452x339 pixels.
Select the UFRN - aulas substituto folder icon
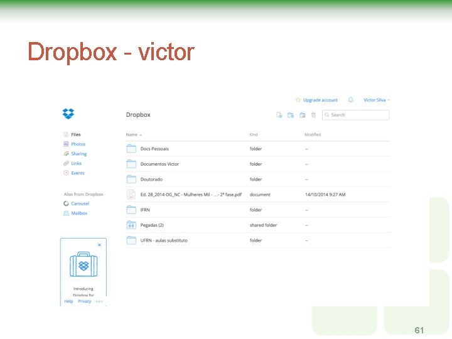[131, 240]
